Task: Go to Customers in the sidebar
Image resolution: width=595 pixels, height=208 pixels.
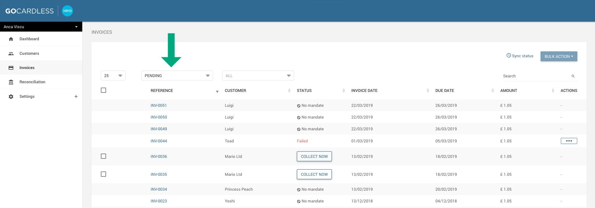Action: point(41,54)
